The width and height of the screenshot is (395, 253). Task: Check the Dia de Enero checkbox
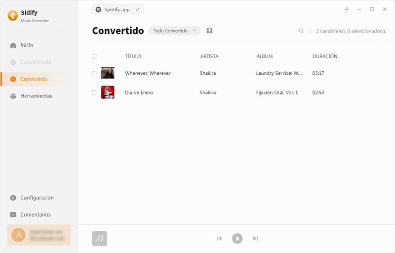pos(94,93)
